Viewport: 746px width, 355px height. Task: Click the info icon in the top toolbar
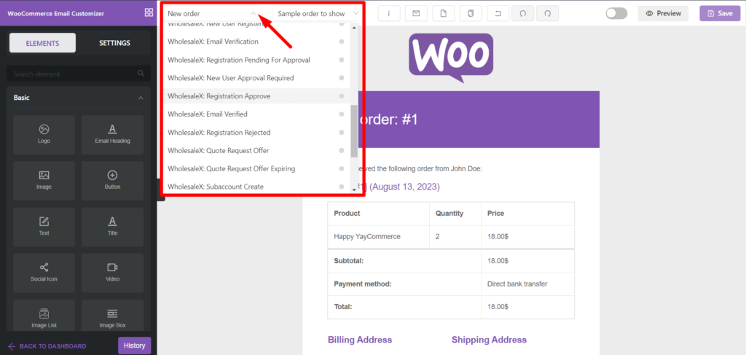tap(389, 13)
